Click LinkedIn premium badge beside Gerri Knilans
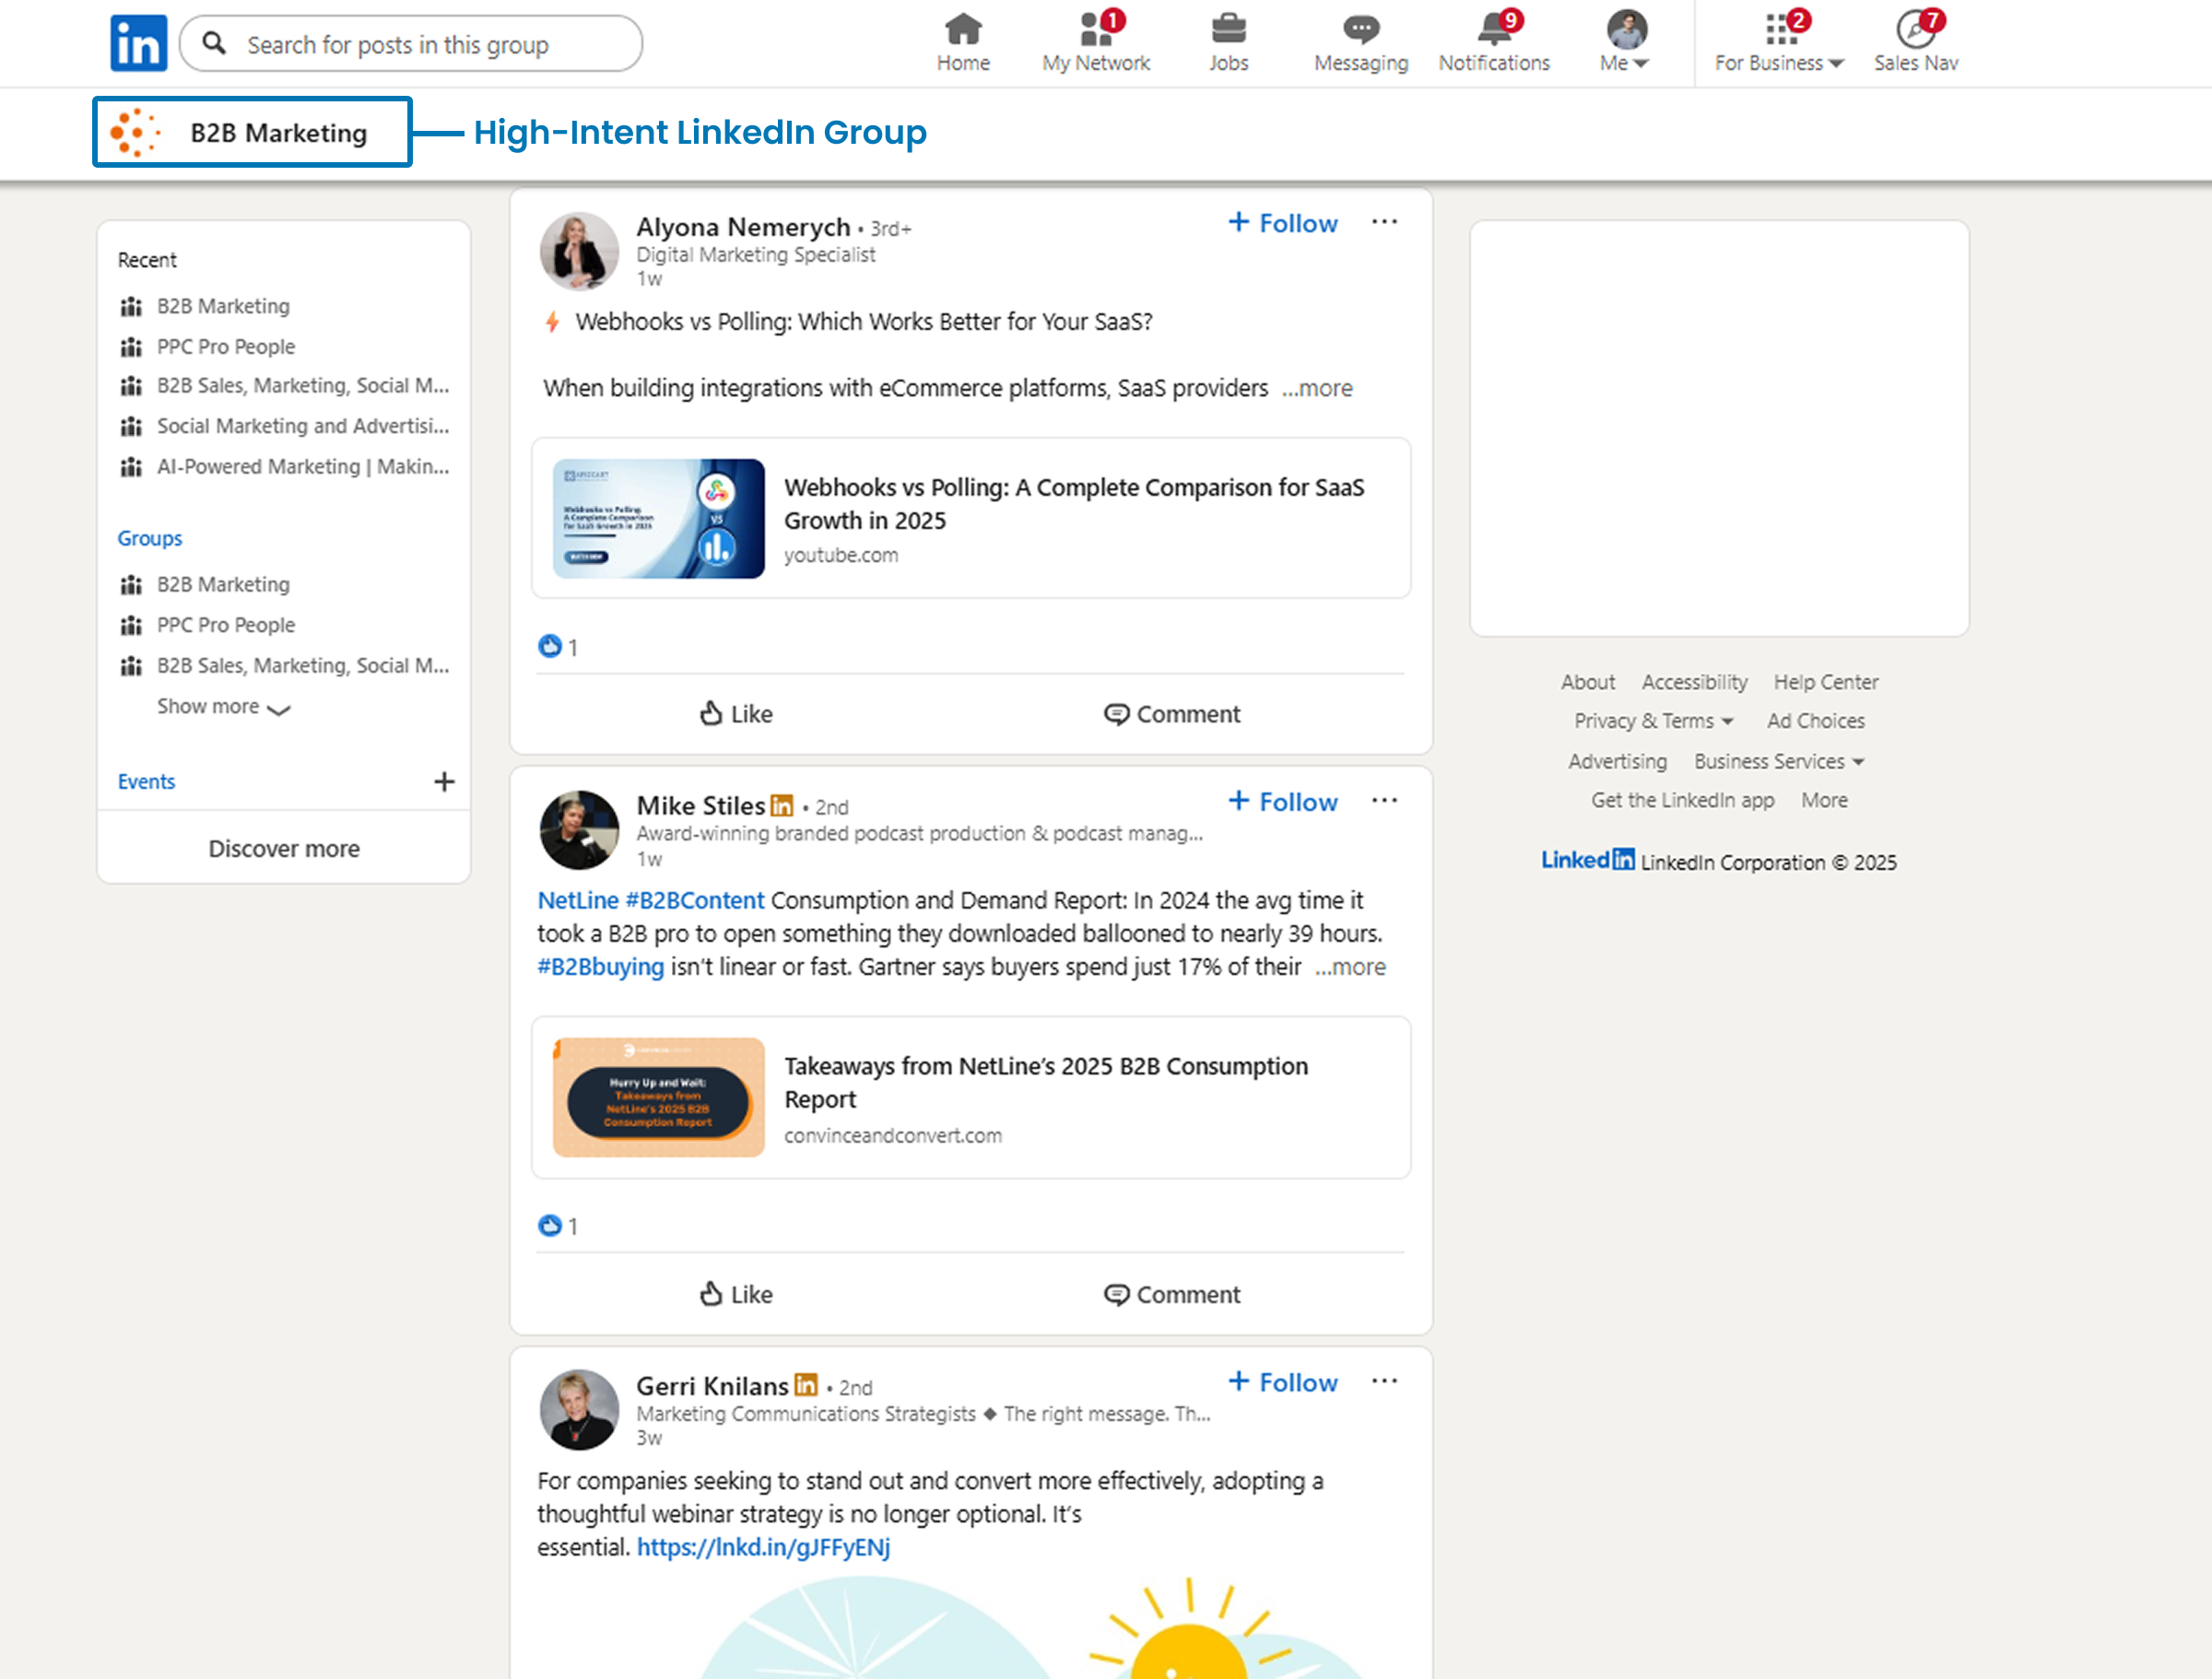This screenshot has width=2212, height=1679. pos(806,1385)
